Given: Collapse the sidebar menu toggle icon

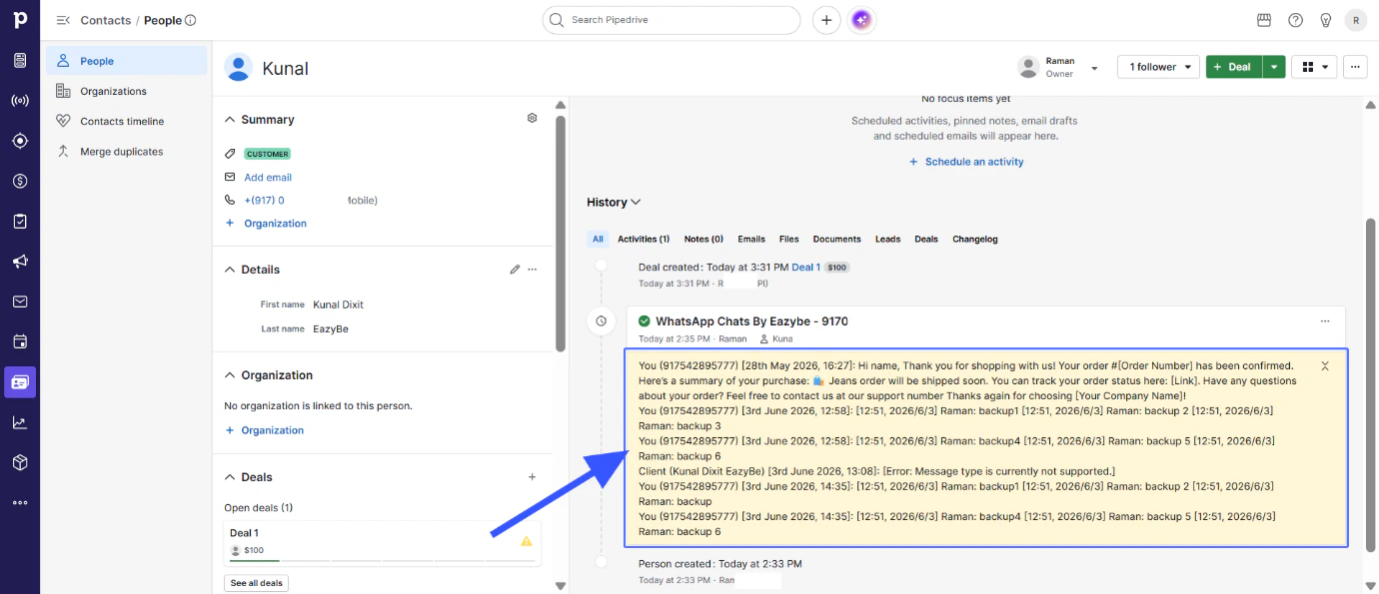Looking at the screenshot, I should point(63,20).
